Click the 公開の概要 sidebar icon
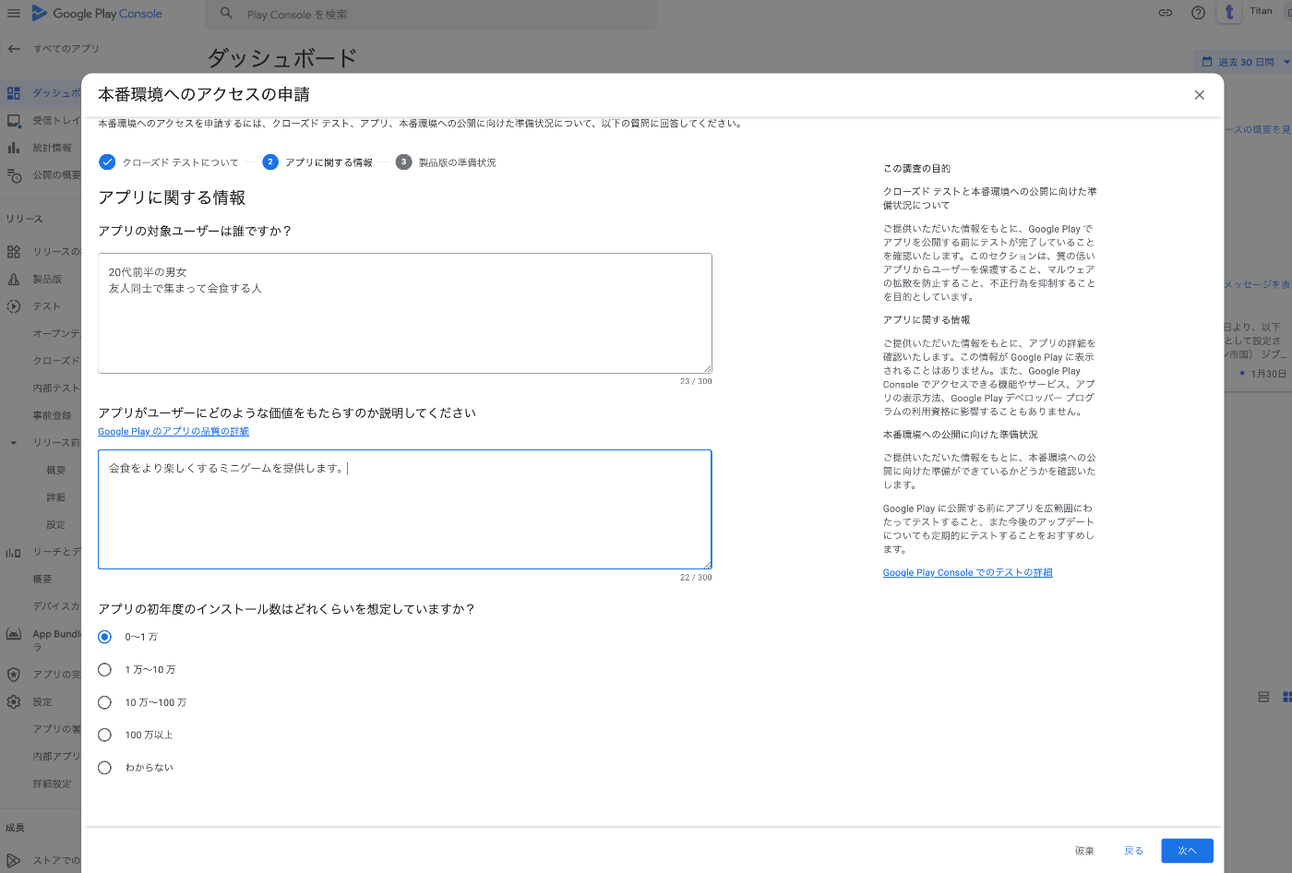 [14, 174]
